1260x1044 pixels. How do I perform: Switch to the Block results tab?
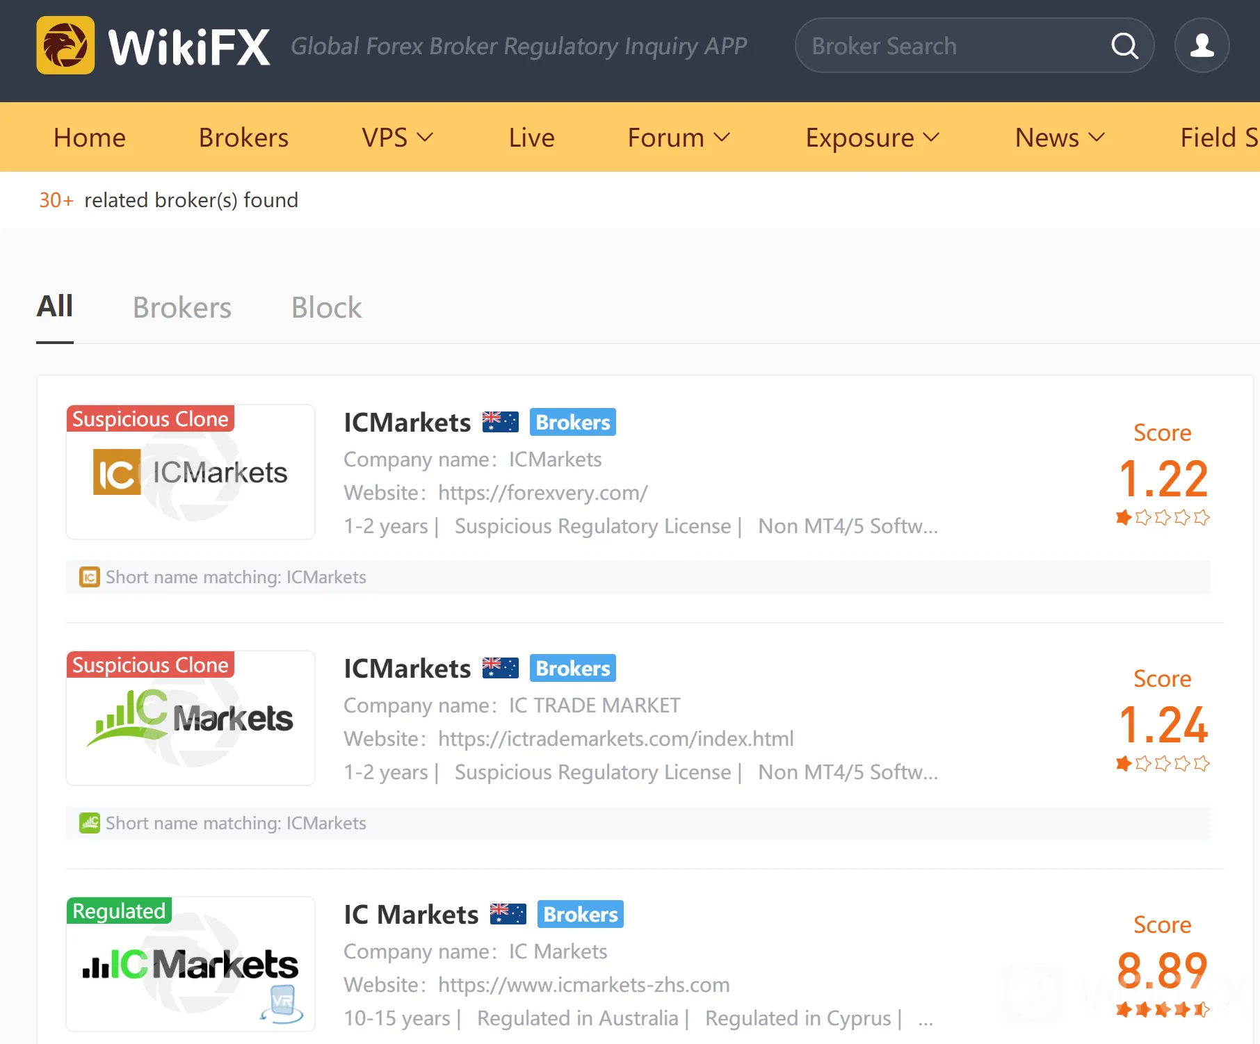326,307
